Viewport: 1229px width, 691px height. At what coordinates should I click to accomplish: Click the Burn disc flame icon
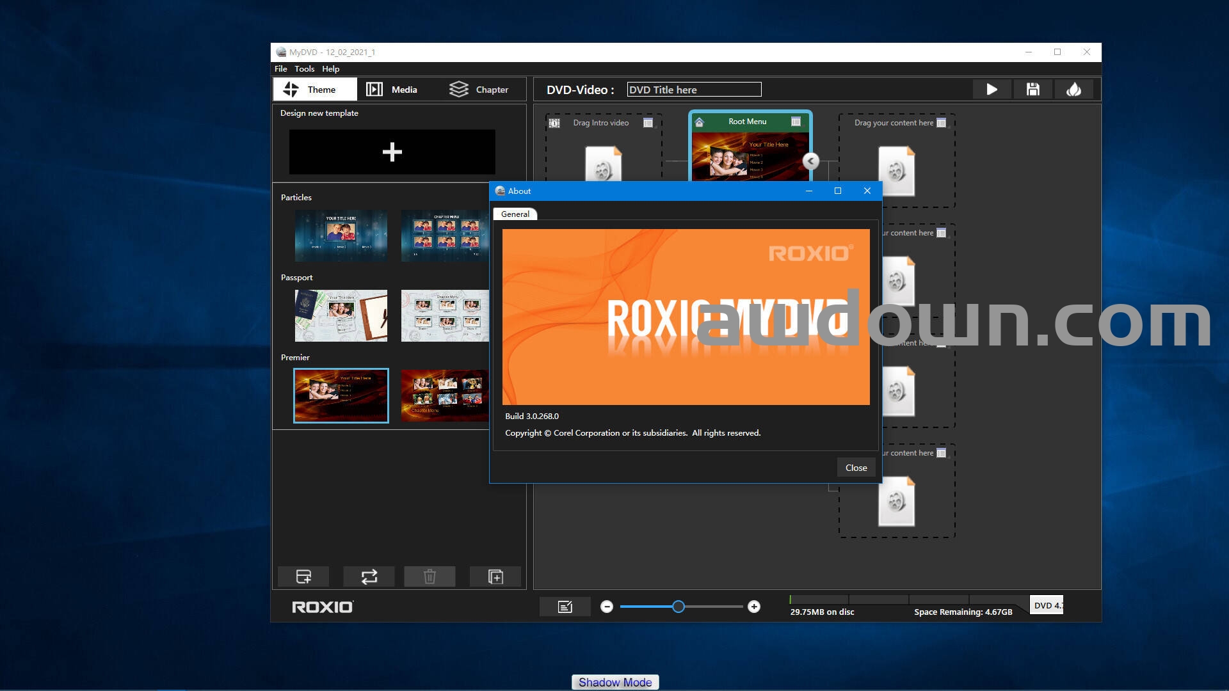click(1074, 90)
